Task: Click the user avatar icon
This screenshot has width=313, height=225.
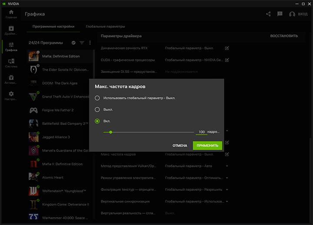Action: (x=292, y=14)
